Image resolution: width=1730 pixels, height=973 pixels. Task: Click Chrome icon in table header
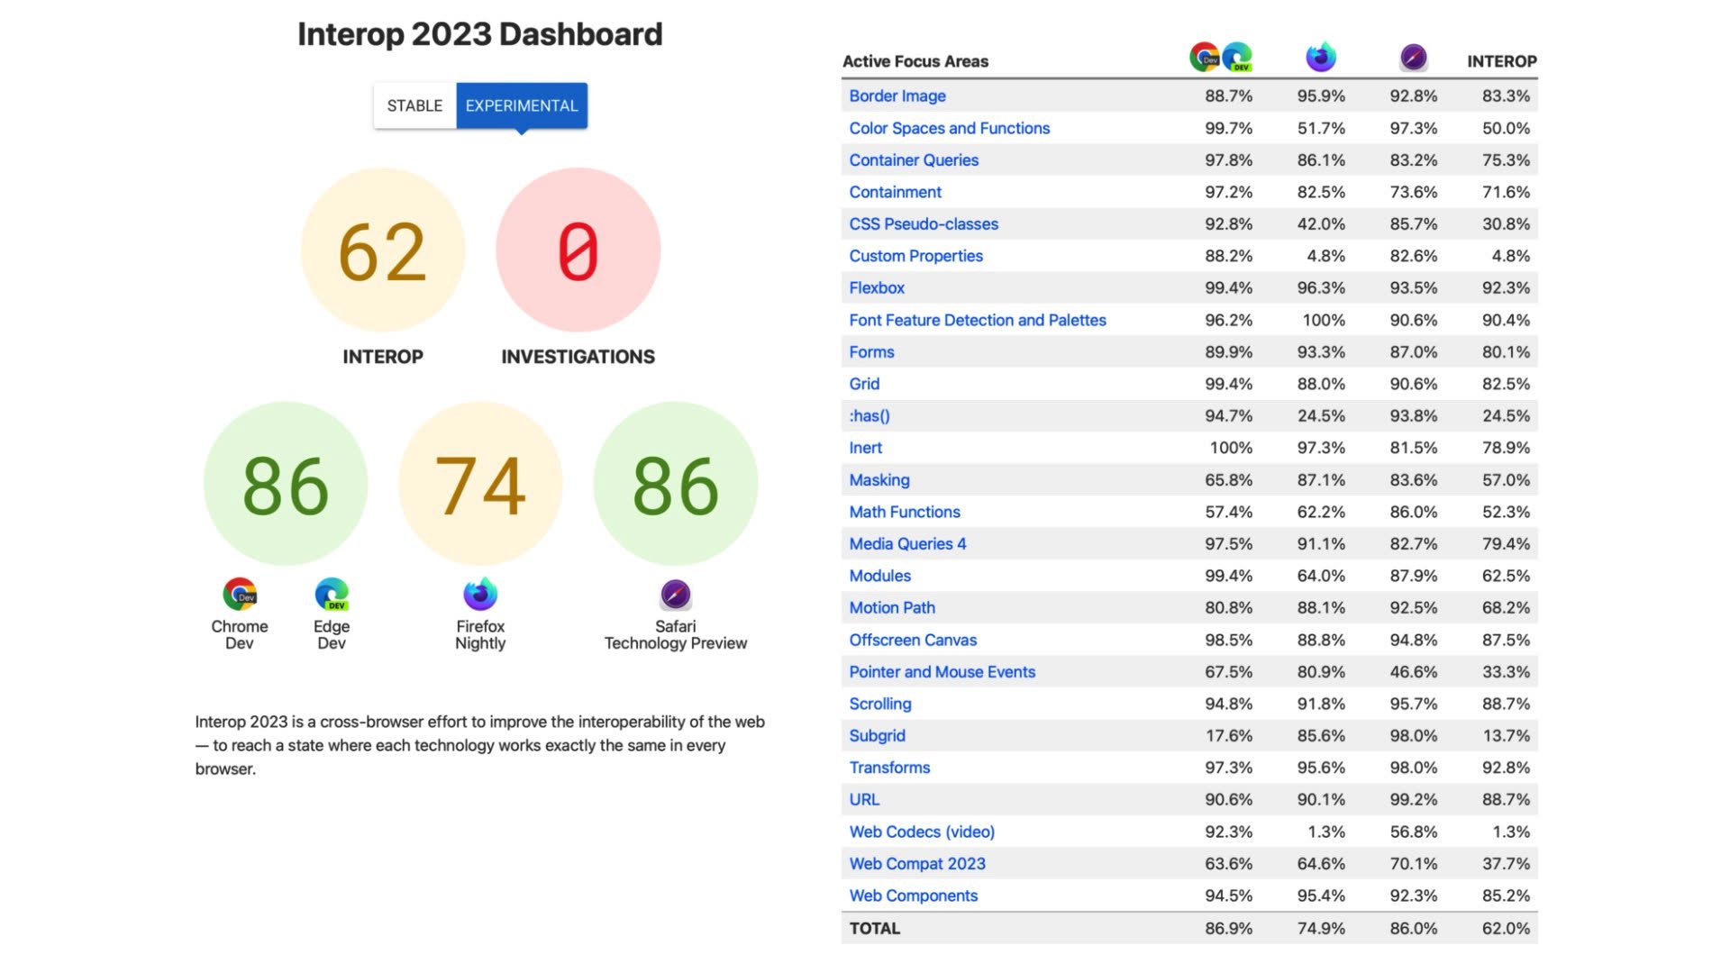point(1205,58)
